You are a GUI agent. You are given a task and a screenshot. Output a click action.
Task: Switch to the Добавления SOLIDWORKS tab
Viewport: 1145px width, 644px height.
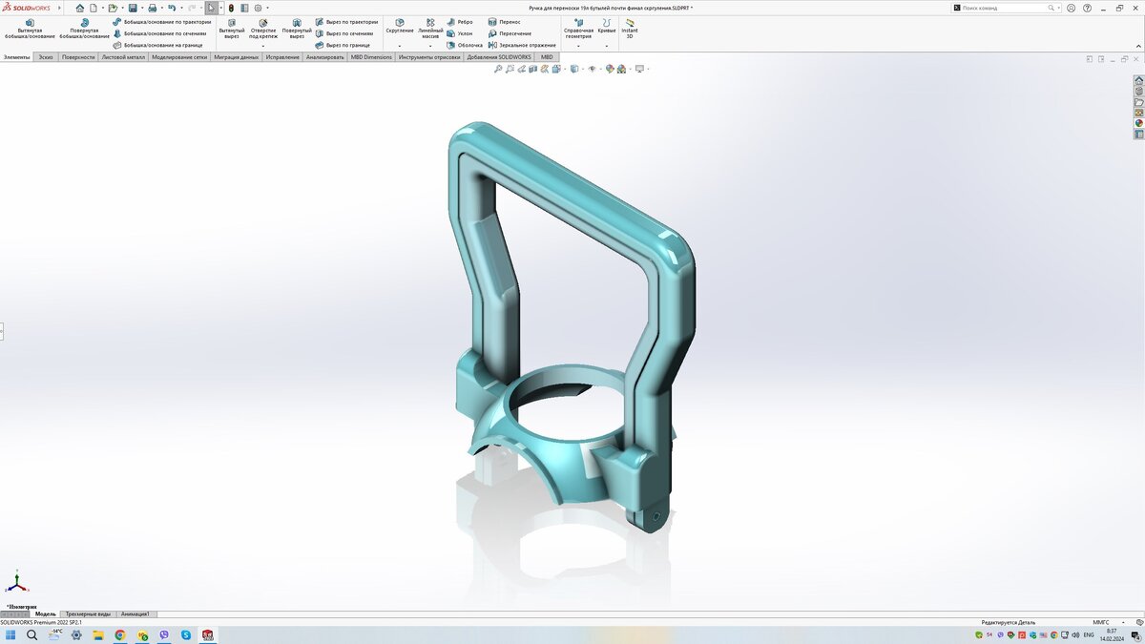coord(499,57)
